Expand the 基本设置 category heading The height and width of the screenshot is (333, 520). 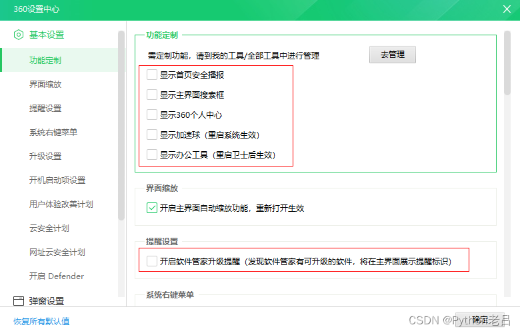click(47, 35)
